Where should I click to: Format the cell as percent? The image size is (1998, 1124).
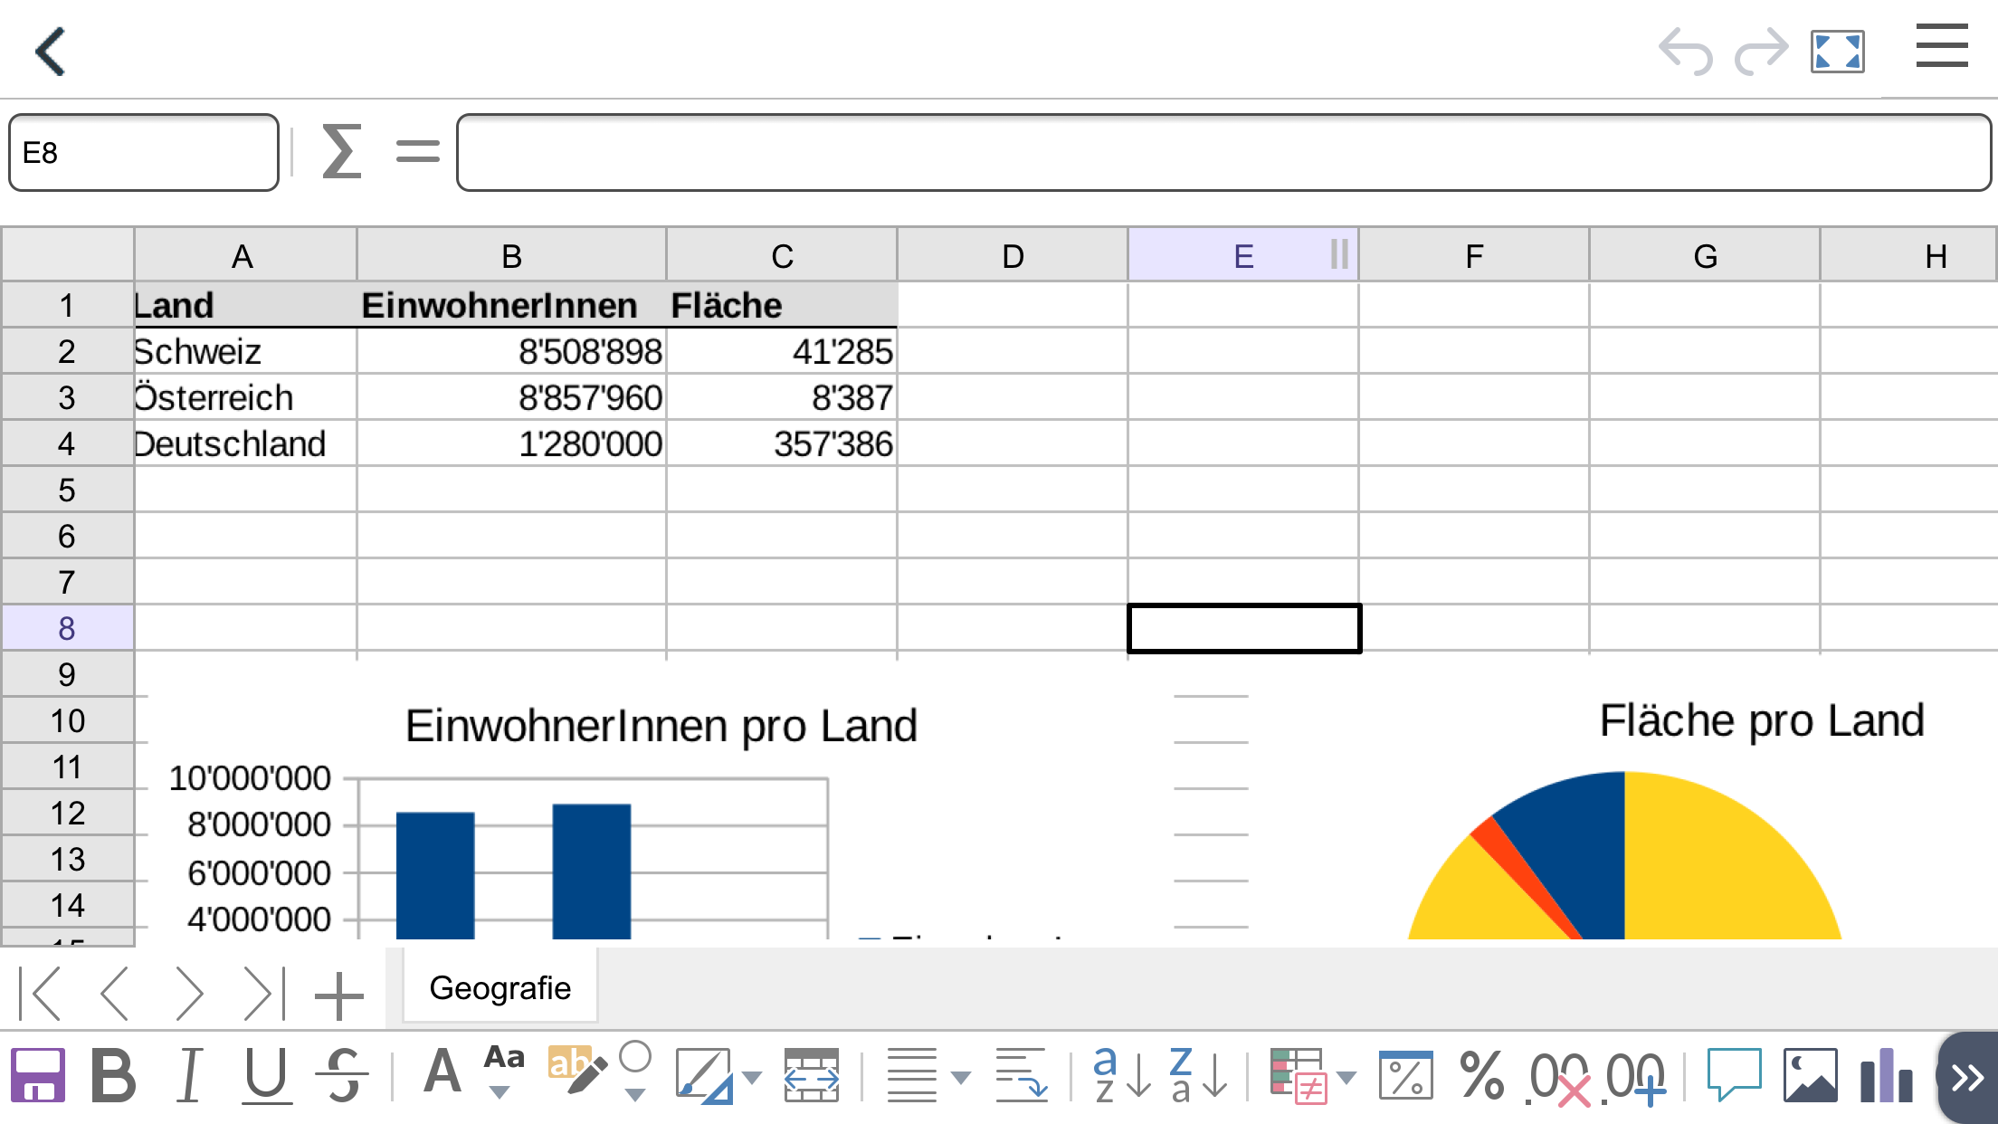(x=1481, y=1076)
